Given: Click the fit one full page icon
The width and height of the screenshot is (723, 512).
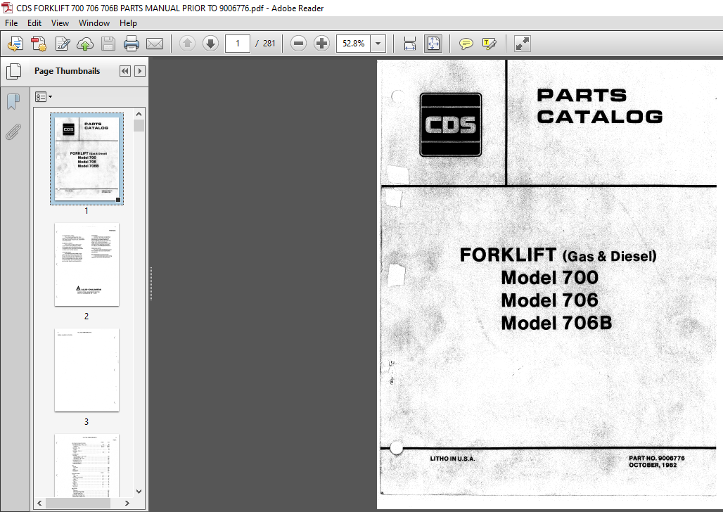Looking at the screenshot, I should (433, 44).
